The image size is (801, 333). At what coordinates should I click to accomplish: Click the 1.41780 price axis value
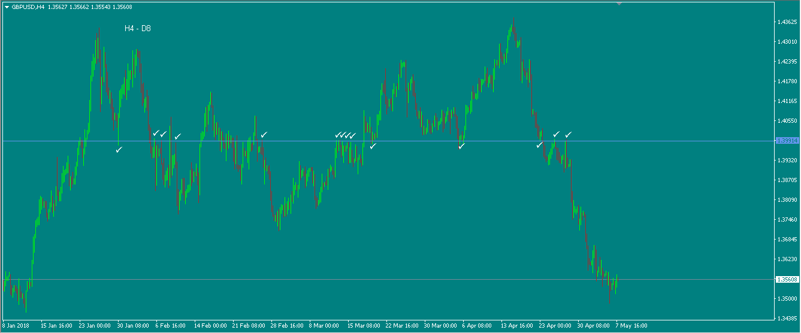(786, 81)
